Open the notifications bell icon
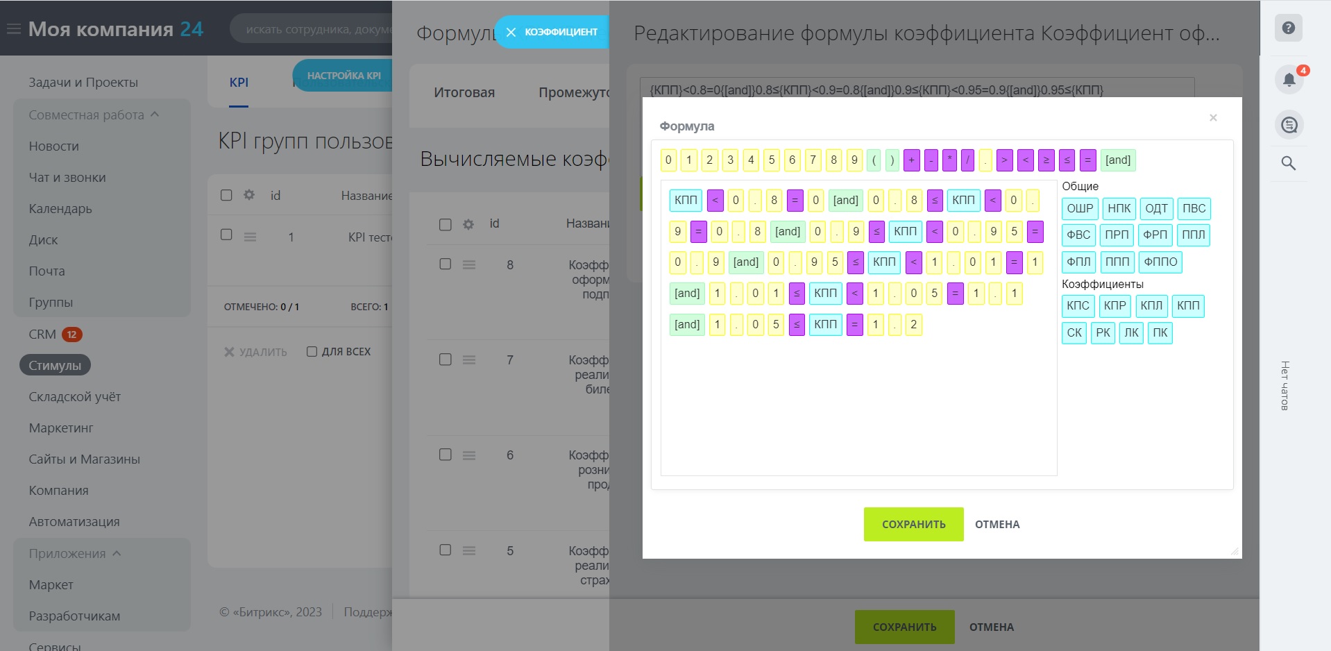This screenshot has width=1331, height=651. (x=1288, y=80)
